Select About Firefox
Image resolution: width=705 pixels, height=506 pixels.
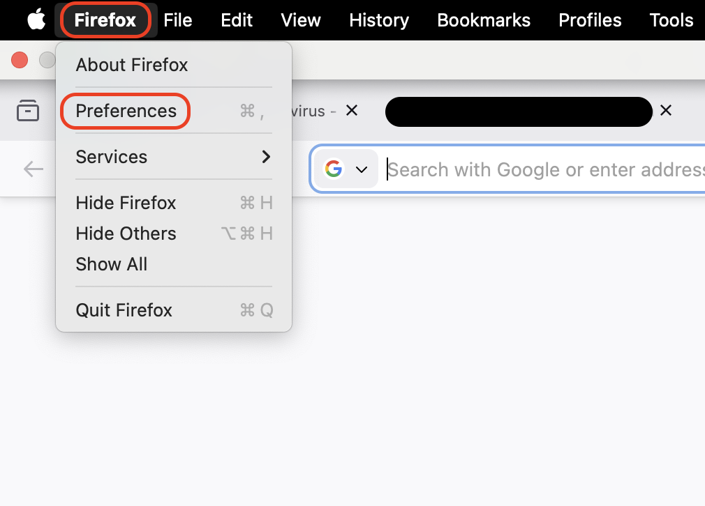tap(131, 65)
